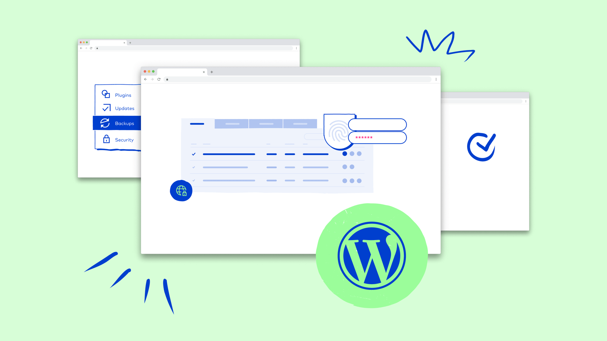Click the Updates checkmark icon

click(105, 108)
